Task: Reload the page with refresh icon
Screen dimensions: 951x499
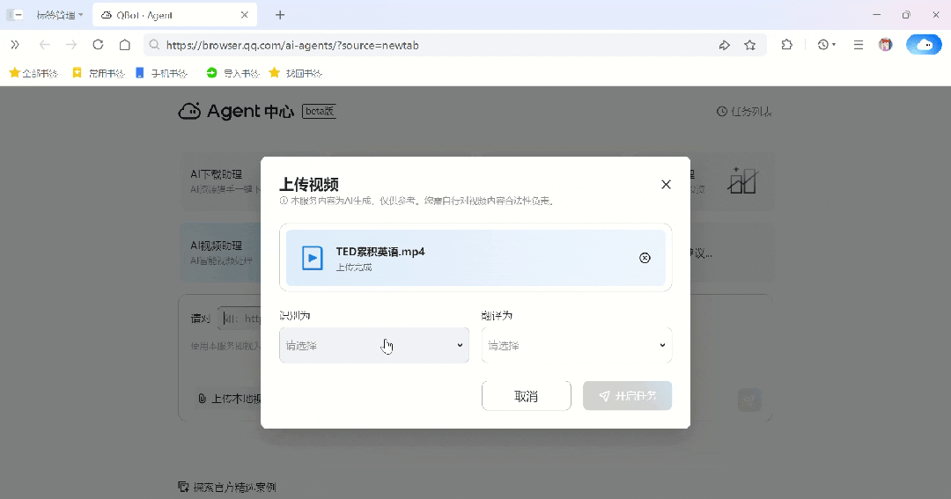Action: coord(98,45)
